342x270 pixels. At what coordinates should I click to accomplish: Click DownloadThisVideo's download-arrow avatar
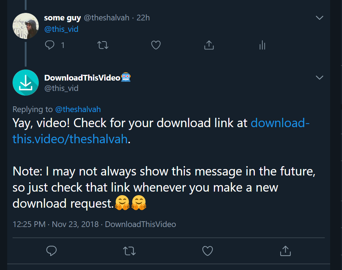point(25,82)
